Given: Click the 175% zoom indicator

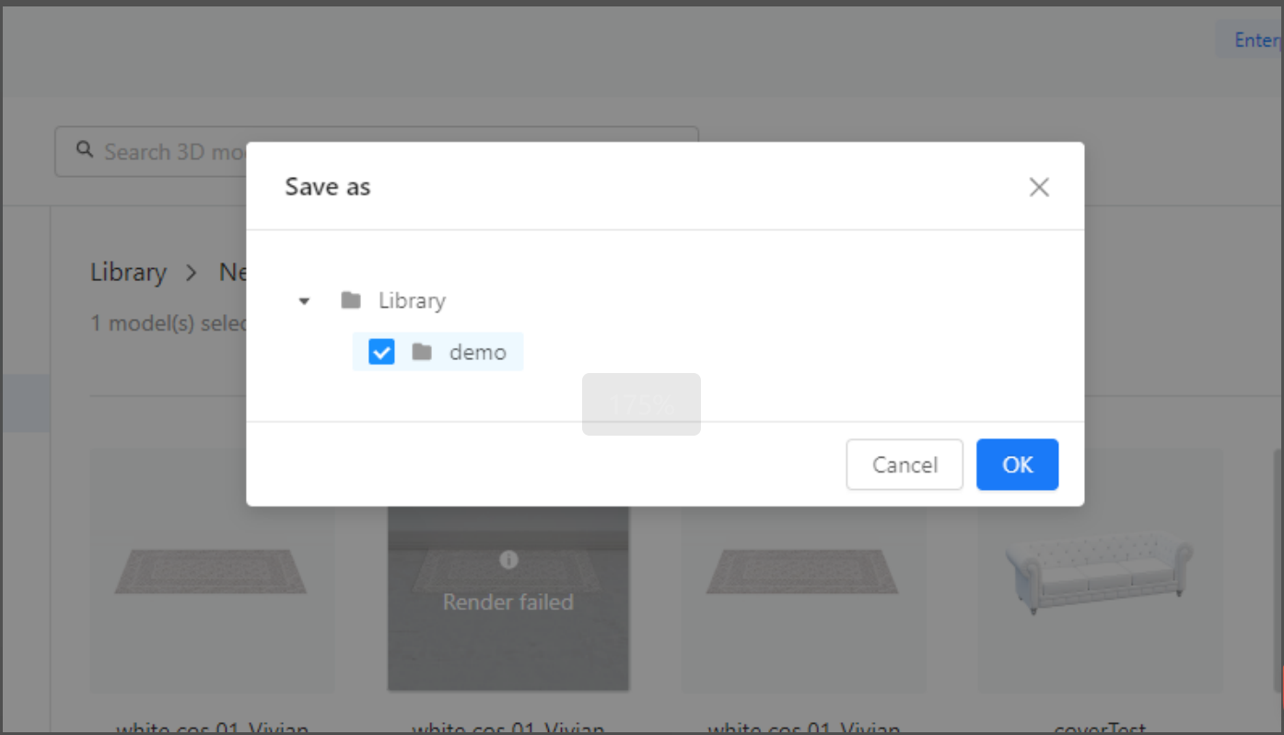Looking at the screenshot, I should click(x=641, y=403).
